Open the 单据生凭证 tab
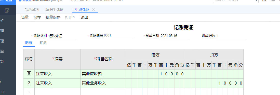Viewport: 280px width, 95px height. coord(55,10)
